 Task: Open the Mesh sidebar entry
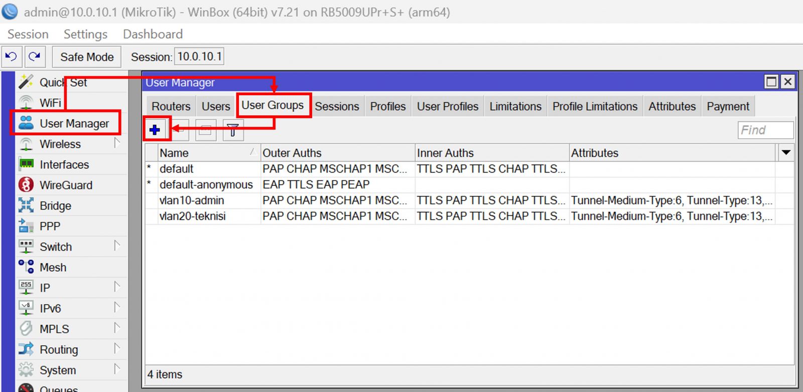53,267
